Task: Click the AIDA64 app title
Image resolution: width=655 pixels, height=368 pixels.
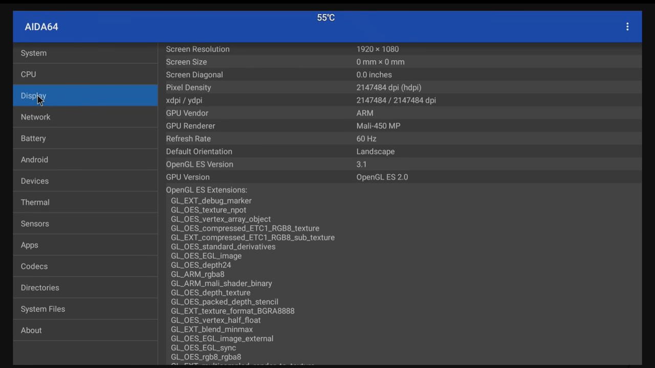Action: pos(41,27)
